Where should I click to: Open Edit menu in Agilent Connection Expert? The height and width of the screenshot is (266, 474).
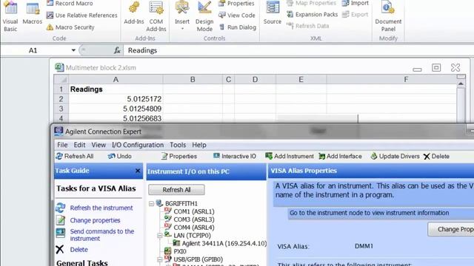pos(79,145)
